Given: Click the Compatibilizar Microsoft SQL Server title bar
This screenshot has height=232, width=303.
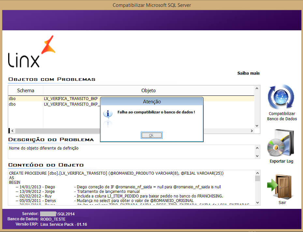Looking at the screenshot, I should click(x=151, y=5).
